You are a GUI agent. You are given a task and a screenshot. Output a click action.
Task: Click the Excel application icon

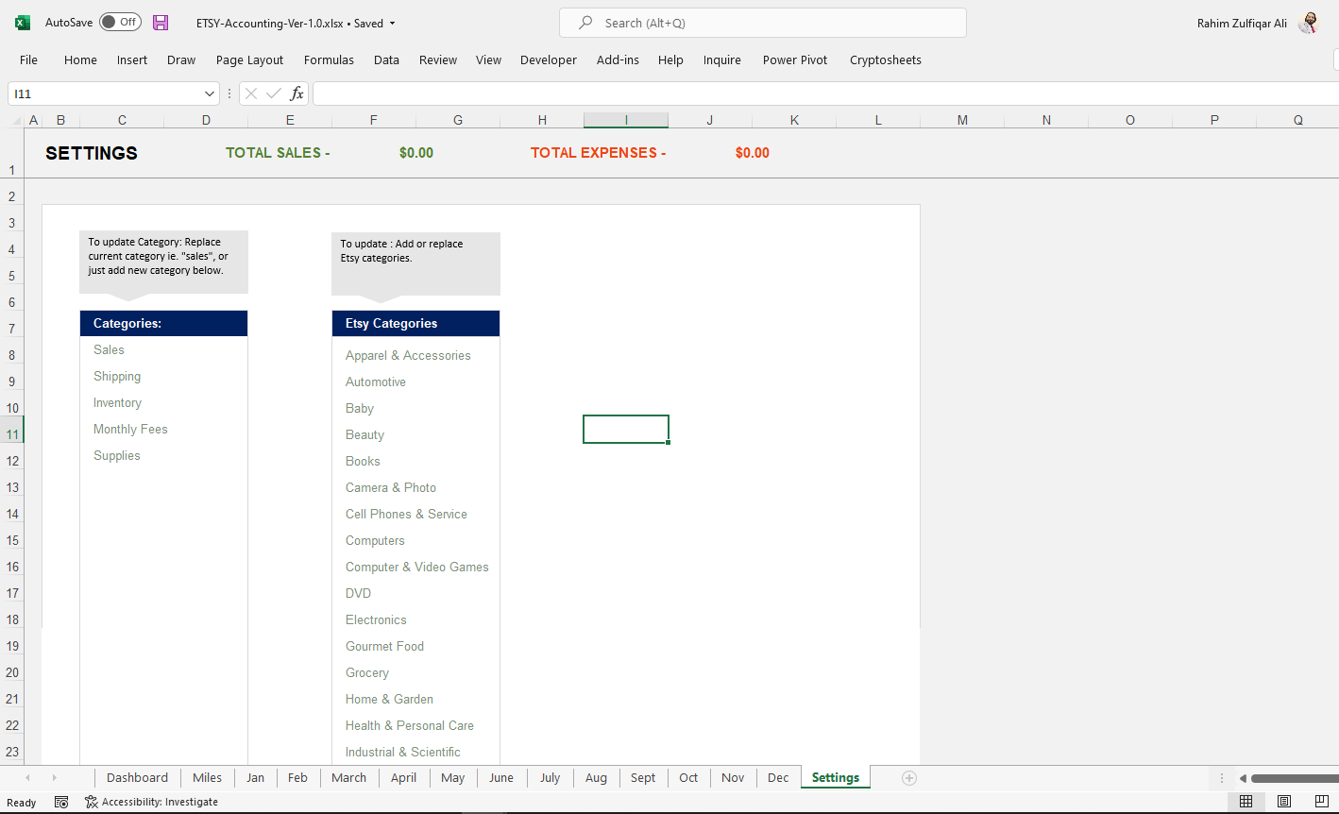pyautogui.click(x=23, y=23)
